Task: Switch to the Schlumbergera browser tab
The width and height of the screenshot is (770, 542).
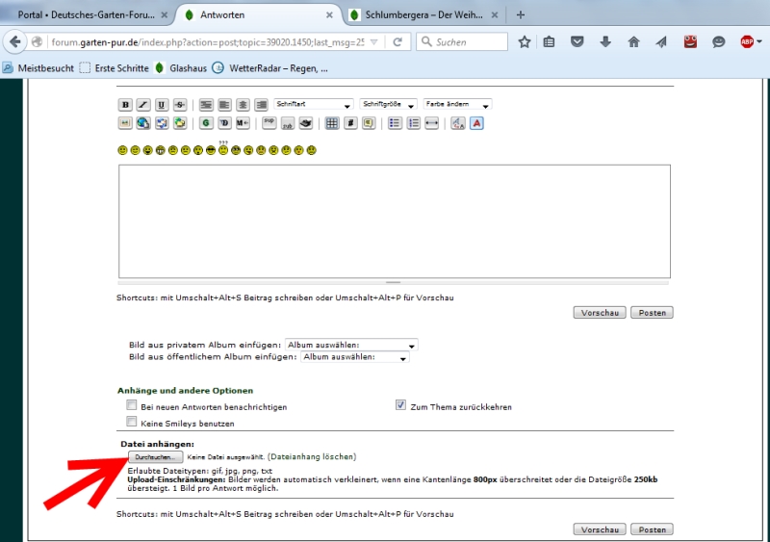Action: [423, 14]
